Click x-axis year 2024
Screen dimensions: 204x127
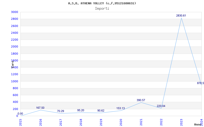click(202, 122)
